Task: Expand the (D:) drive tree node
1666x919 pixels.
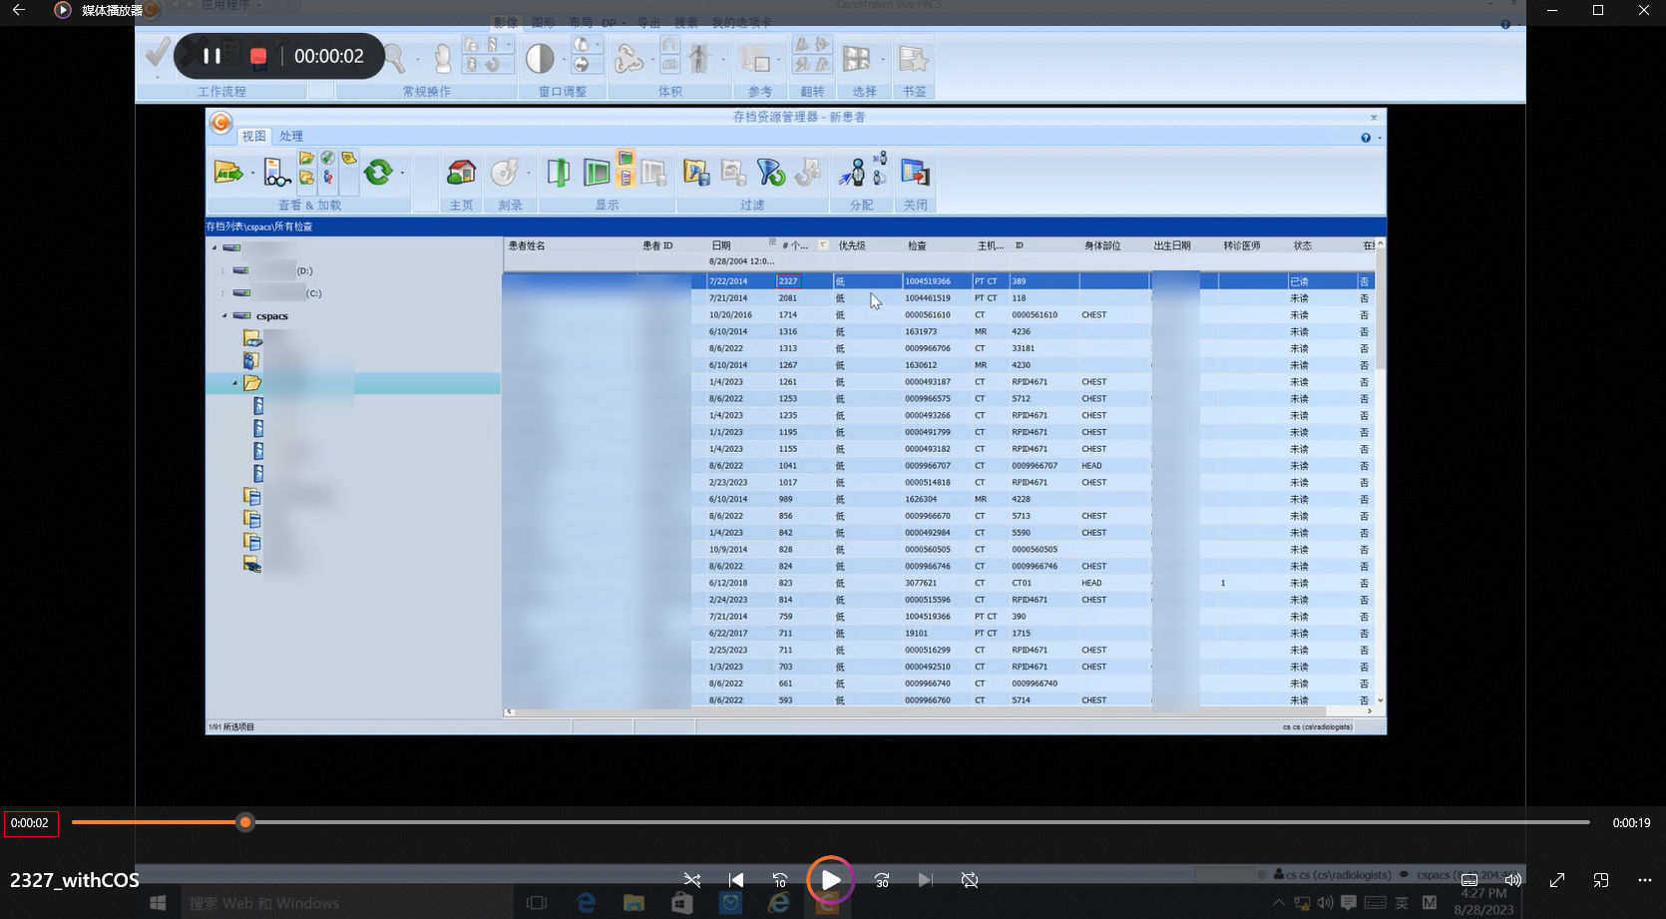Action: (223, 270)
